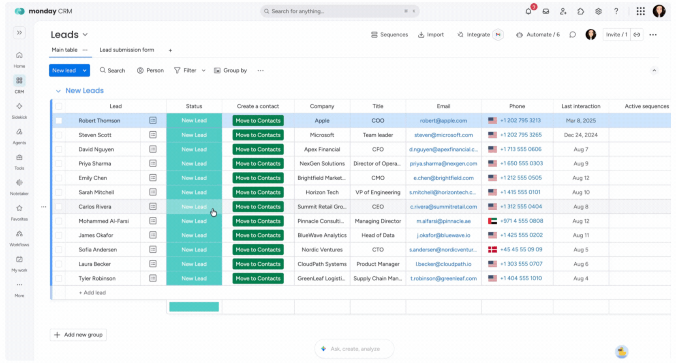This screenshot has width=676, height=363.
Task: Open the Sequences button
Action: click(389, 35)
